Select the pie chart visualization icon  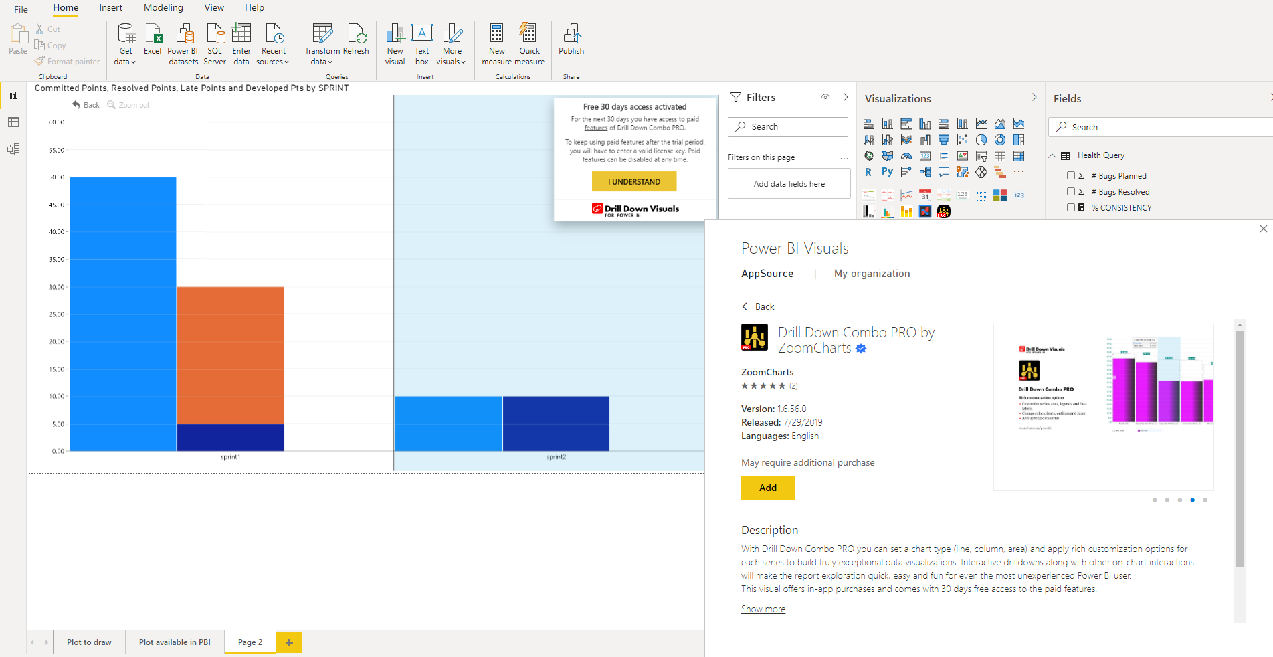(981, 140)
